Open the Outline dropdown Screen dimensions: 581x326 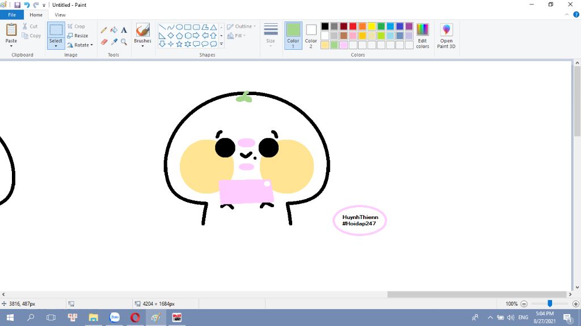click(241, 27)
